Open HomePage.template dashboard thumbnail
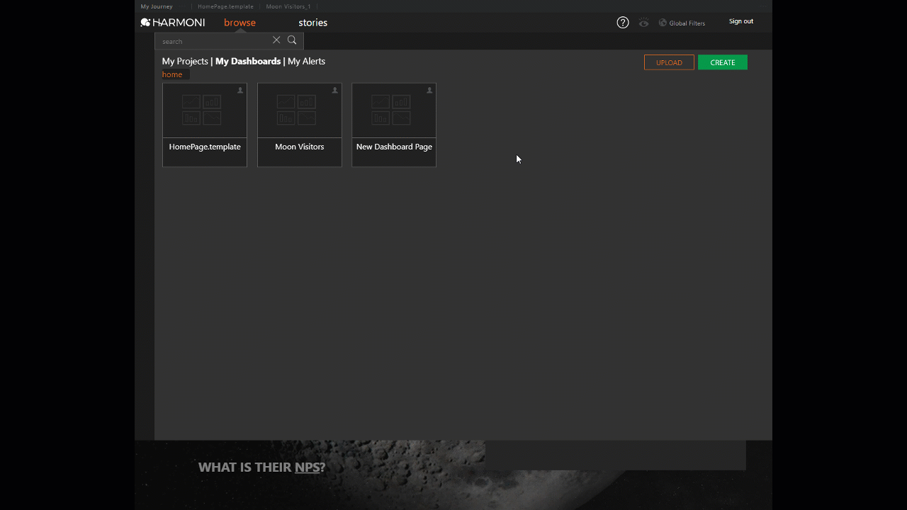Viewport: 907px width, 510px height. point(205,110)
